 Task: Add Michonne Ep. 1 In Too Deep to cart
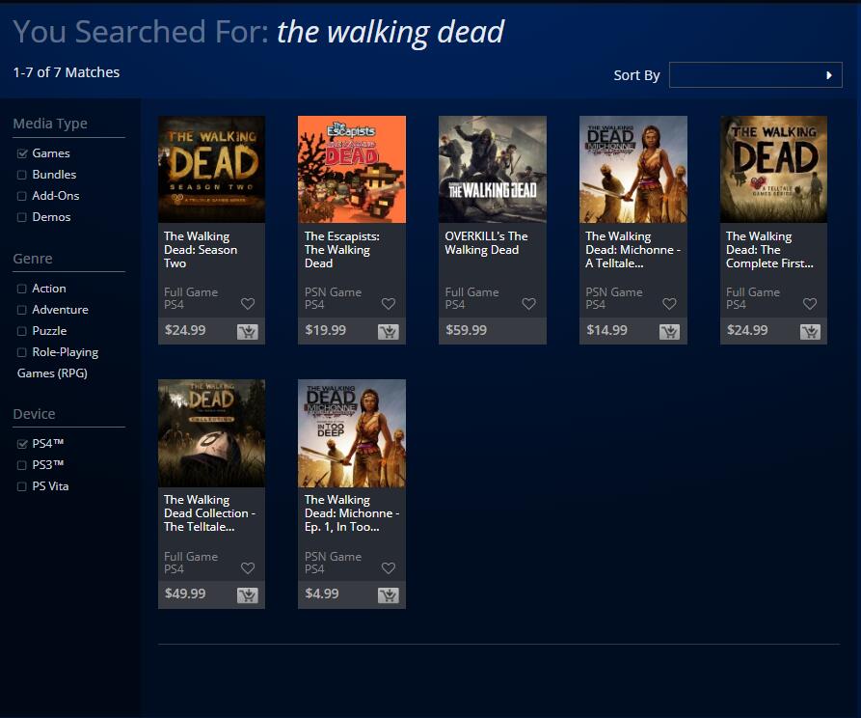tap(388, 594)
